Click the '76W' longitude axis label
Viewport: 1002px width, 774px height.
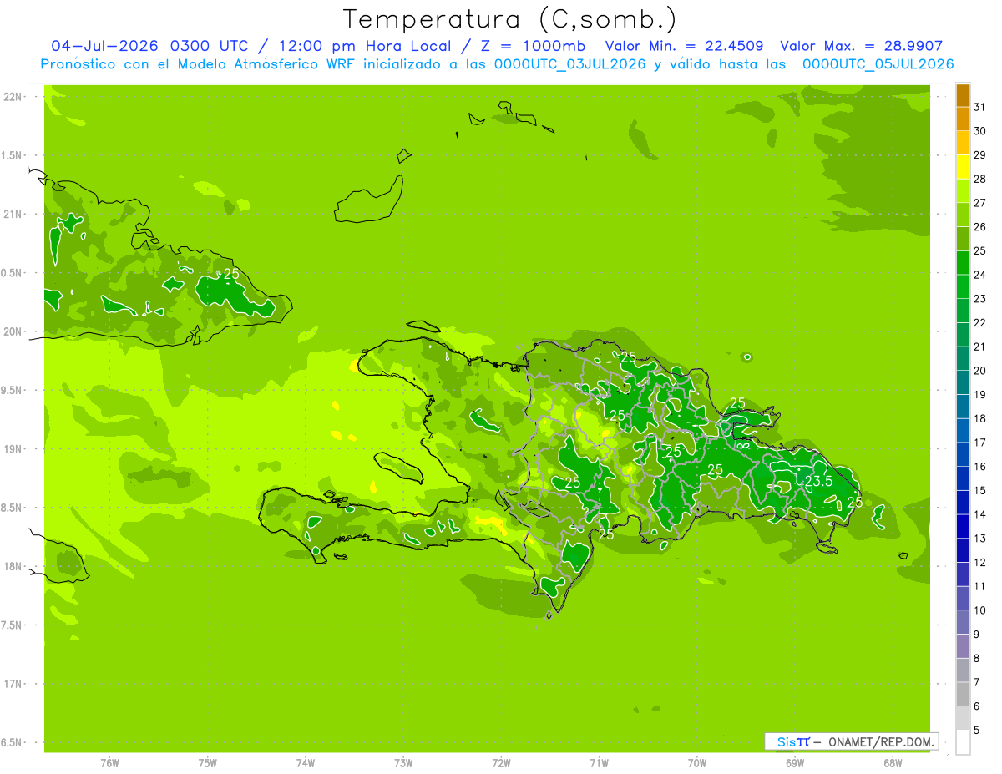[109, 763]
